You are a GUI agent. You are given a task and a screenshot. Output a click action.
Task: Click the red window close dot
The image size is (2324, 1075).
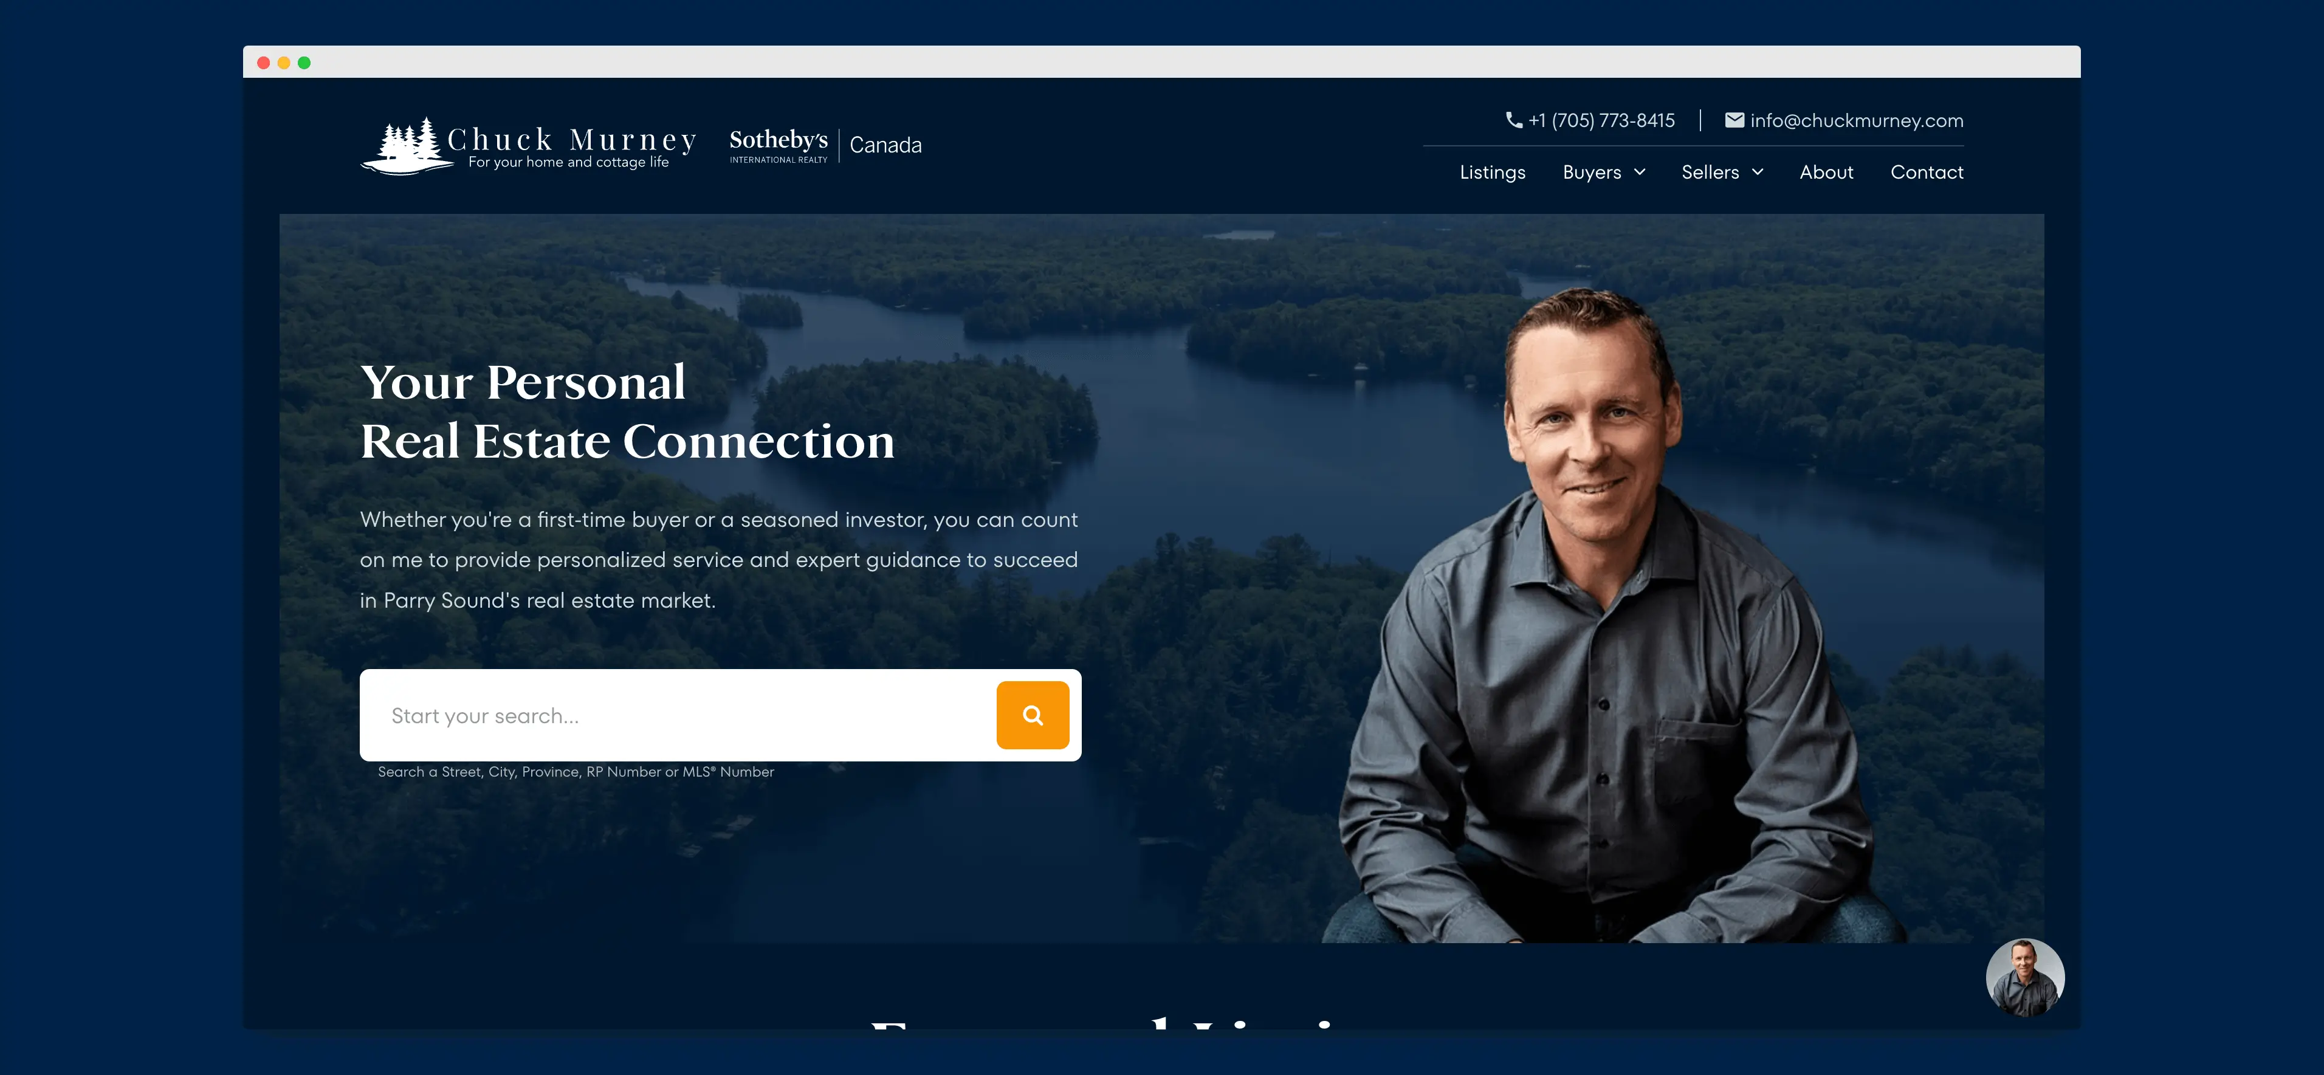coord(263,62)
